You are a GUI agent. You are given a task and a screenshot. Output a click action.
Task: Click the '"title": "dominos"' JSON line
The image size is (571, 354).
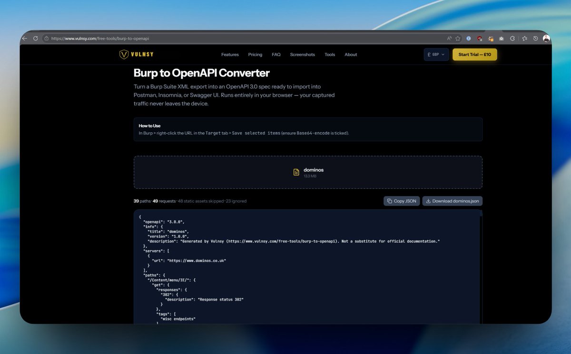168,231
